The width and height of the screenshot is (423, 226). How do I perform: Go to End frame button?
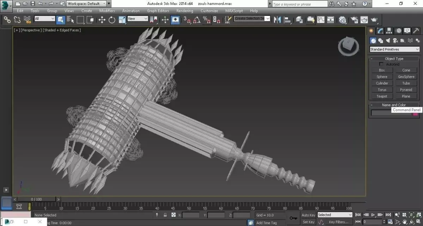(388, 215)
